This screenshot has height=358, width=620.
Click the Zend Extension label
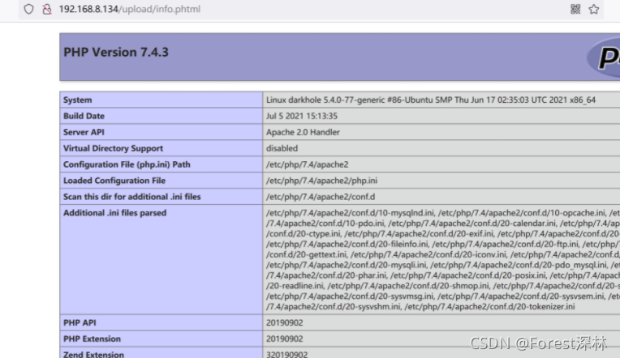pos(93,354)
